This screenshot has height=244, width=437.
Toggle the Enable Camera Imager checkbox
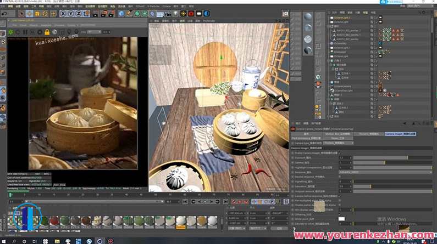(x=340, y=152)
